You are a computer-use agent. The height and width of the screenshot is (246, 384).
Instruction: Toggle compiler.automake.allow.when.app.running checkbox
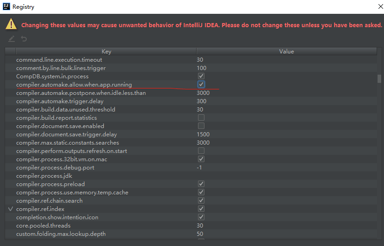[x=201, y=84]
